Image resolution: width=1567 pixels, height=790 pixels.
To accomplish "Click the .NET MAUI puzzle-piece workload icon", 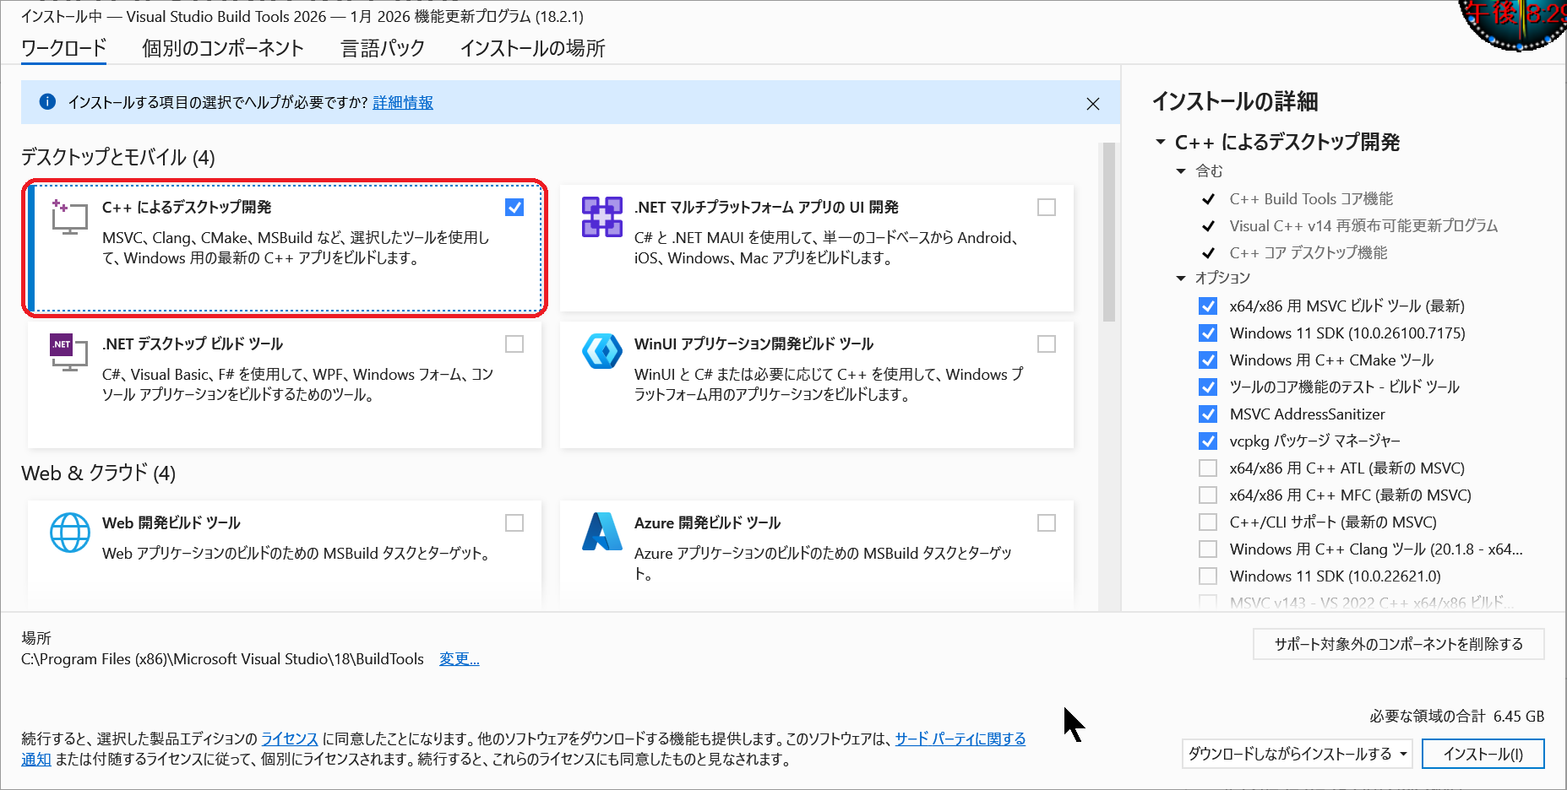I will coord(601,218).
